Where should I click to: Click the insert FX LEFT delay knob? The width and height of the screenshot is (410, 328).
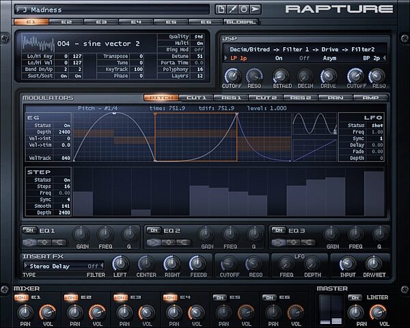[120, 264]
